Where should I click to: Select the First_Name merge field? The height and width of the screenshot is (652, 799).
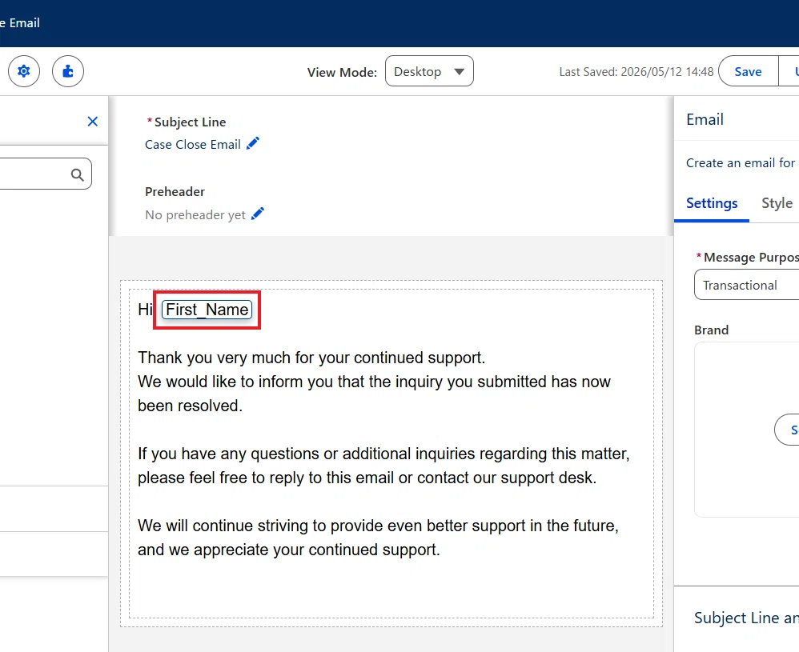(207, 310)
